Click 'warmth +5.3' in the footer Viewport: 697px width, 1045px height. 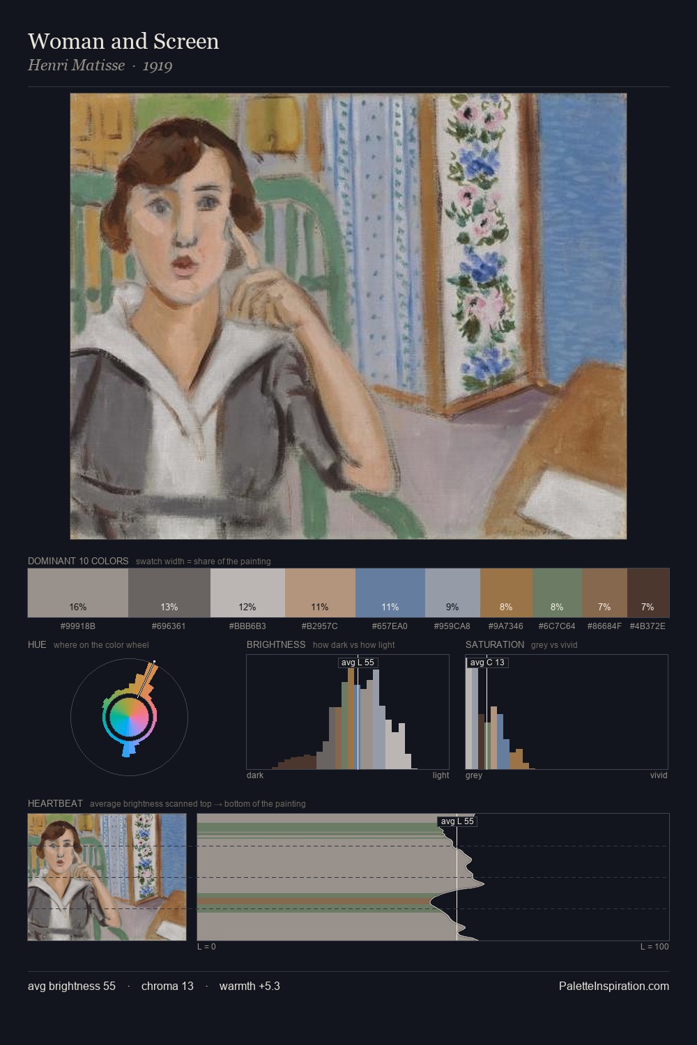click(250, 986)
